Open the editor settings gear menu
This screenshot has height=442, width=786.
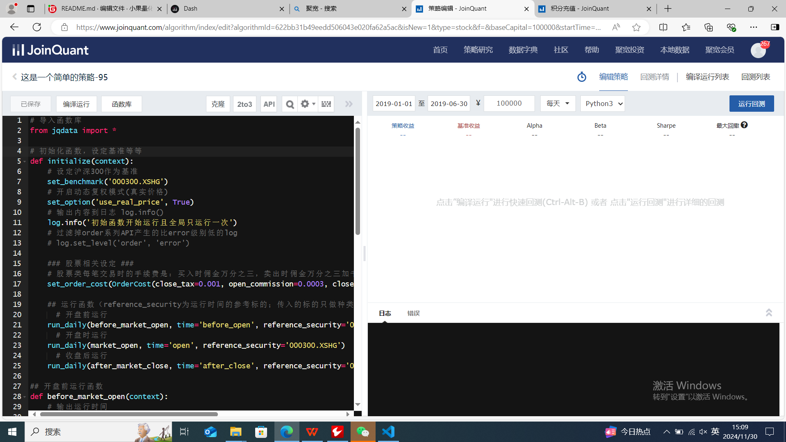pyautogui.click(x=308, y=104)
